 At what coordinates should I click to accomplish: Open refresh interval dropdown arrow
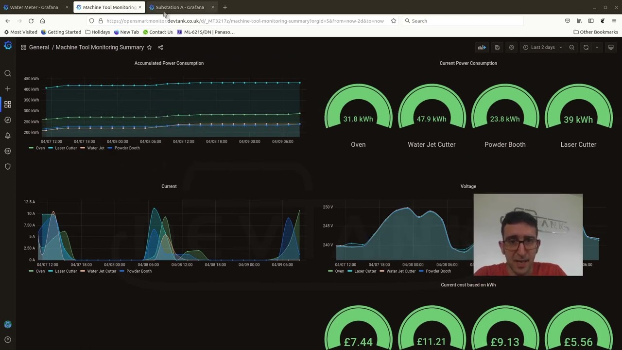pyautogui.click(x=597, y=47)
